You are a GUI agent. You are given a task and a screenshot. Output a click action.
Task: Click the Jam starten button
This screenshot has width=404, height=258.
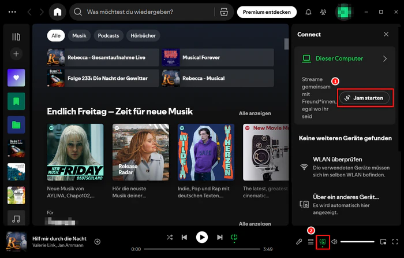click(x=364, y=98)
